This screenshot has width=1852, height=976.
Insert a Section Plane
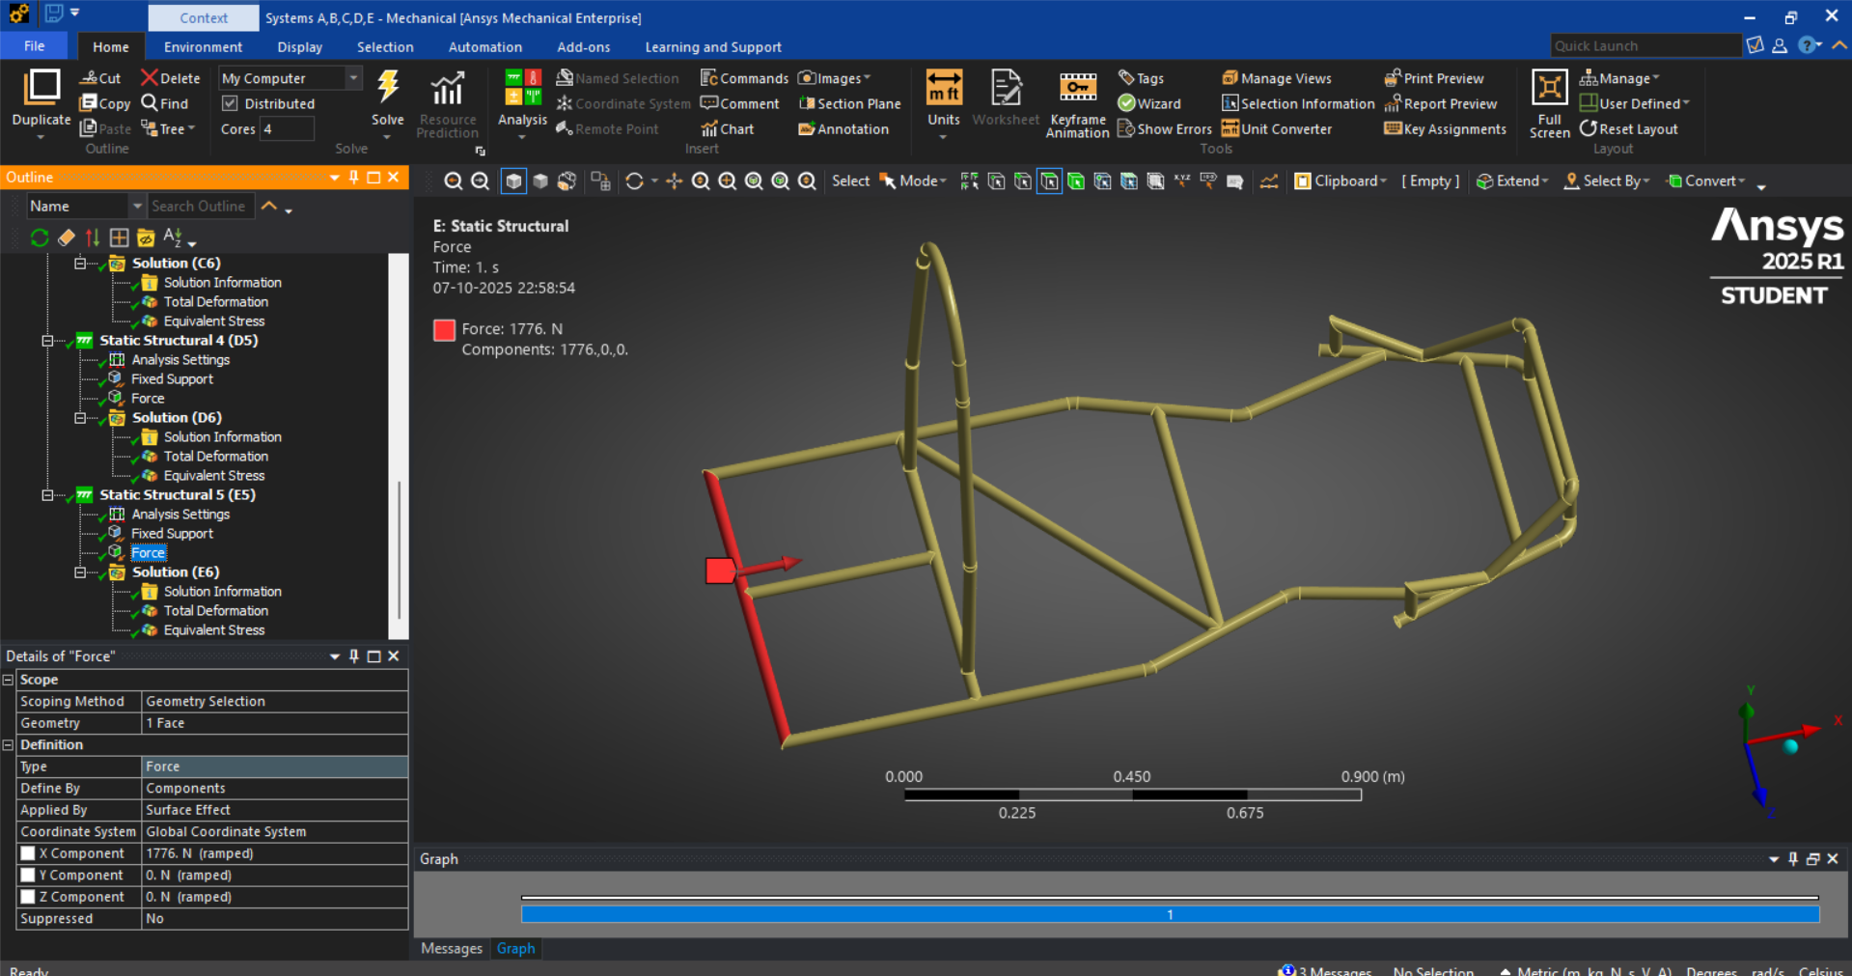[850, 103]
